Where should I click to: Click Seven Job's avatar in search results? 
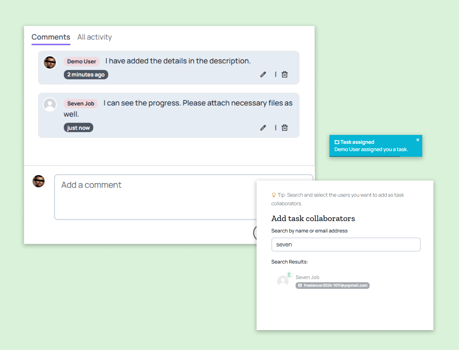pos(283,280)
